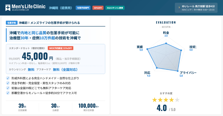
Task: Click the check icon beside 完全予約制 feature
Action: [8, 83]
